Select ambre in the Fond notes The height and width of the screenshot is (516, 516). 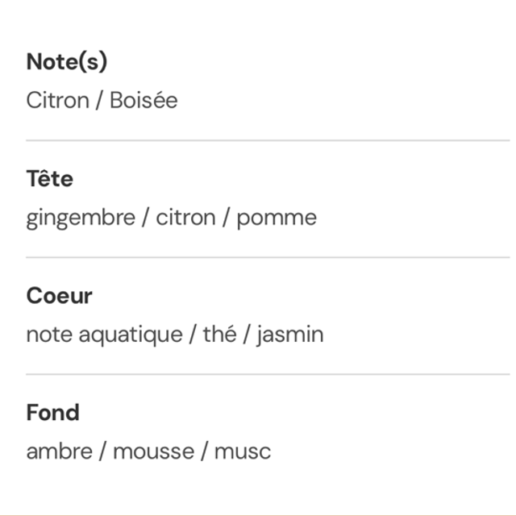(59, 451)
